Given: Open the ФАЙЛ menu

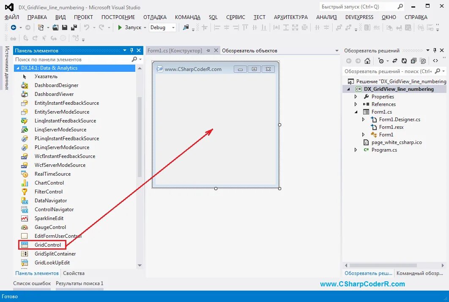Looking at the screenshot, I should coord(12,17).
